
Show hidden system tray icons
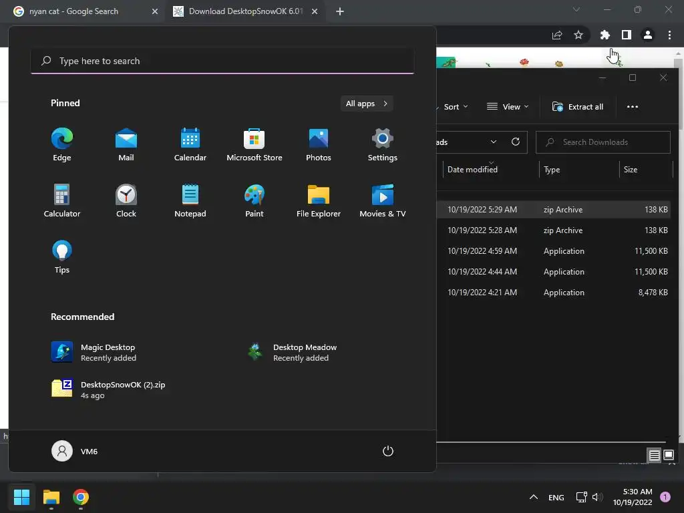(x=533, y=497)
